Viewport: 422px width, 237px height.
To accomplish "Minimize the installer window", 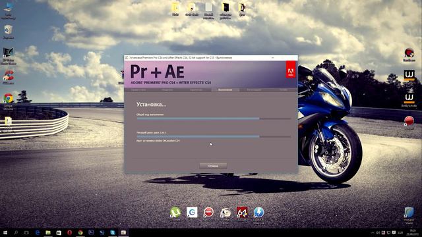I will tap(272, 57).
